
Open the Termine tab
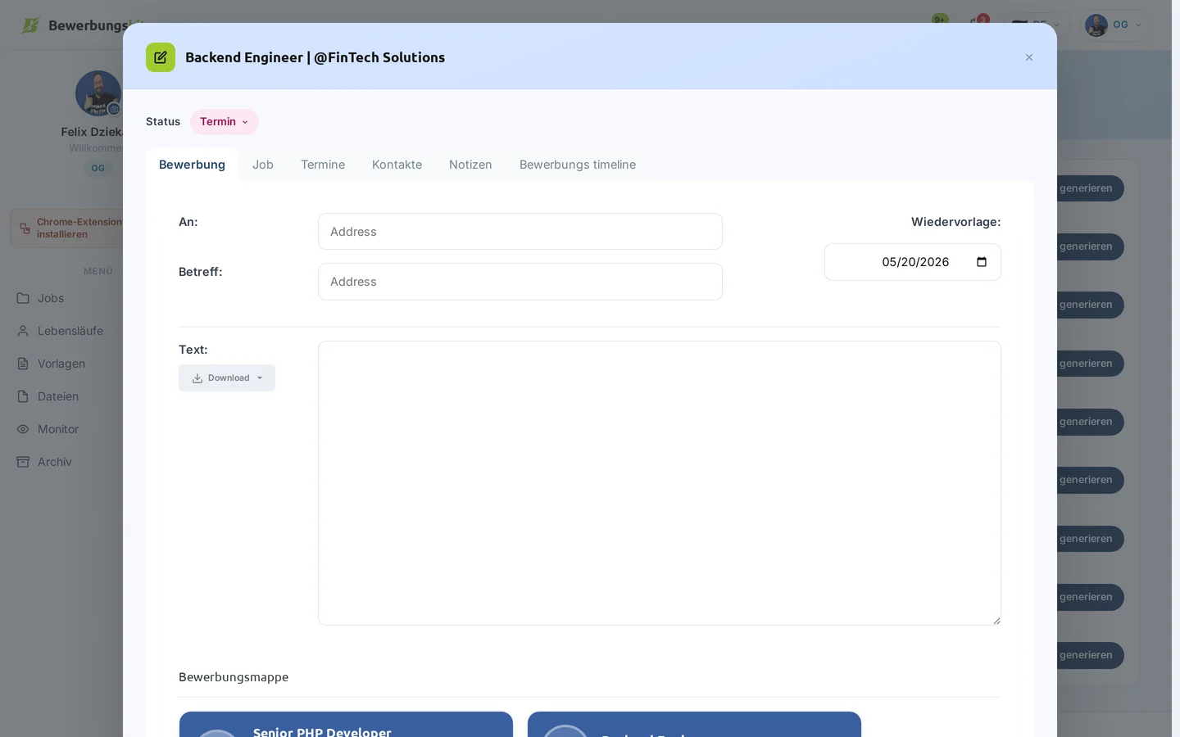tap(323, 165)
